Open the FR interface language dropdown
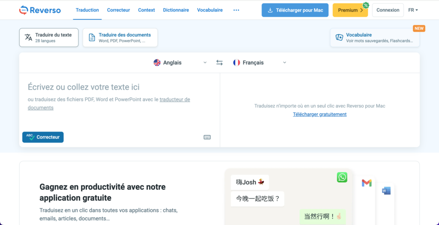Screen dimensions: 439x225 click(x=413, y=10)
